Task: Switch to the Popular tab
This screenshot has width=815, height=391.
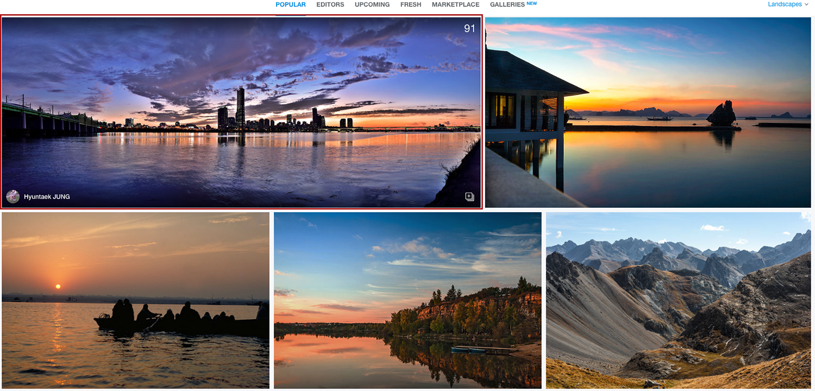Action: point(290,5)
